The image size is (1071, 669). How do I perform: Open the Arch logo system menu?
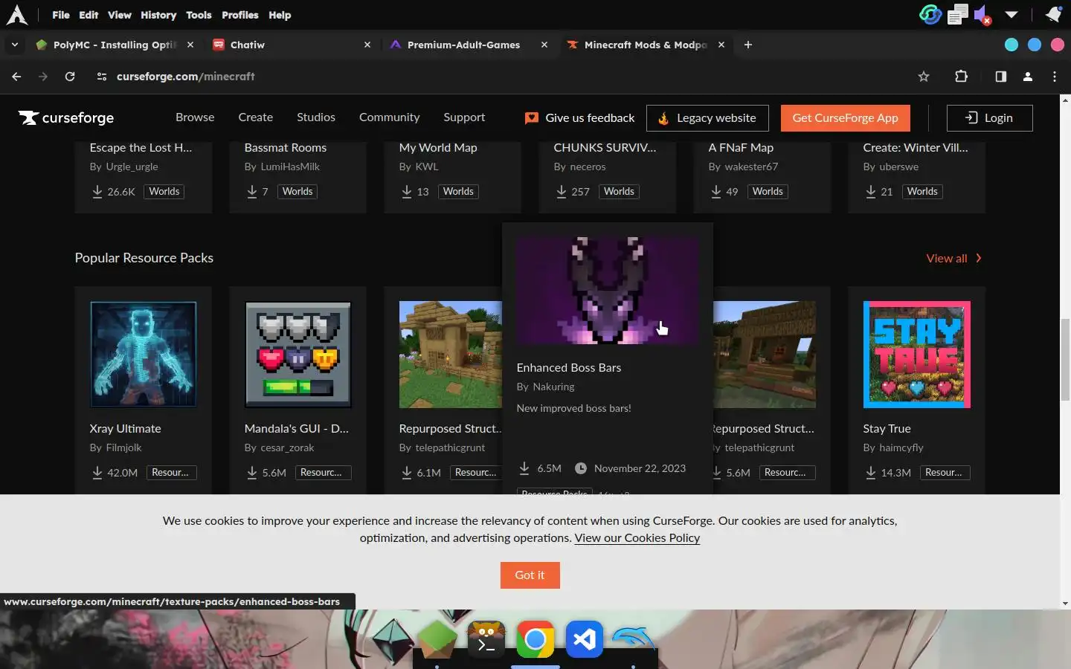[16, 14]
